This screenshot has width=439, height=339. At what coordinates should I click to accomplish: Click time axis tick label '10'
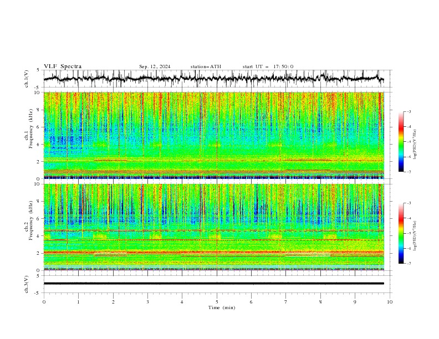tap(390, 302)
